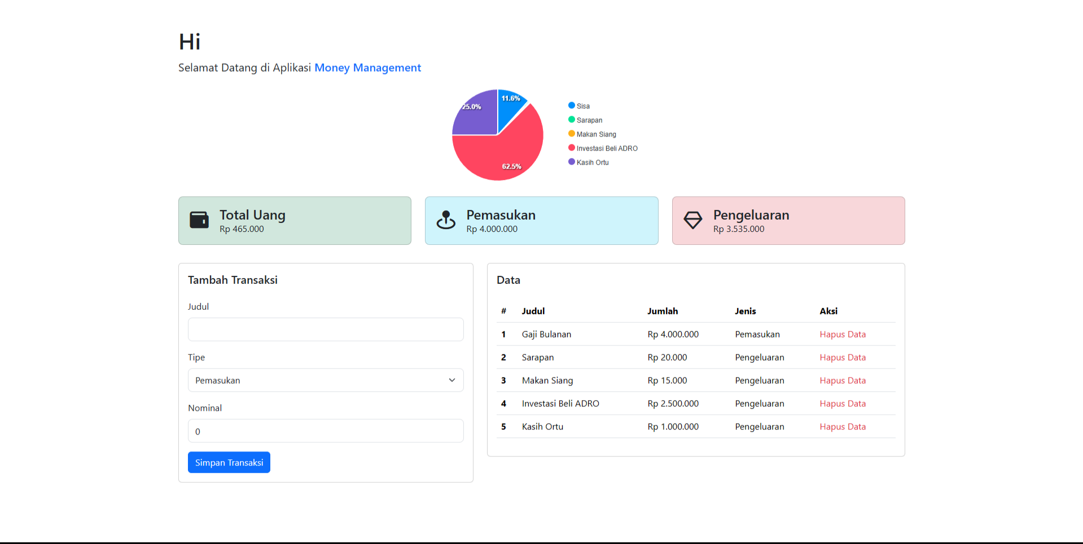
Task: Click the green dot beside Sarapan legend
Action: click(571, 120)
